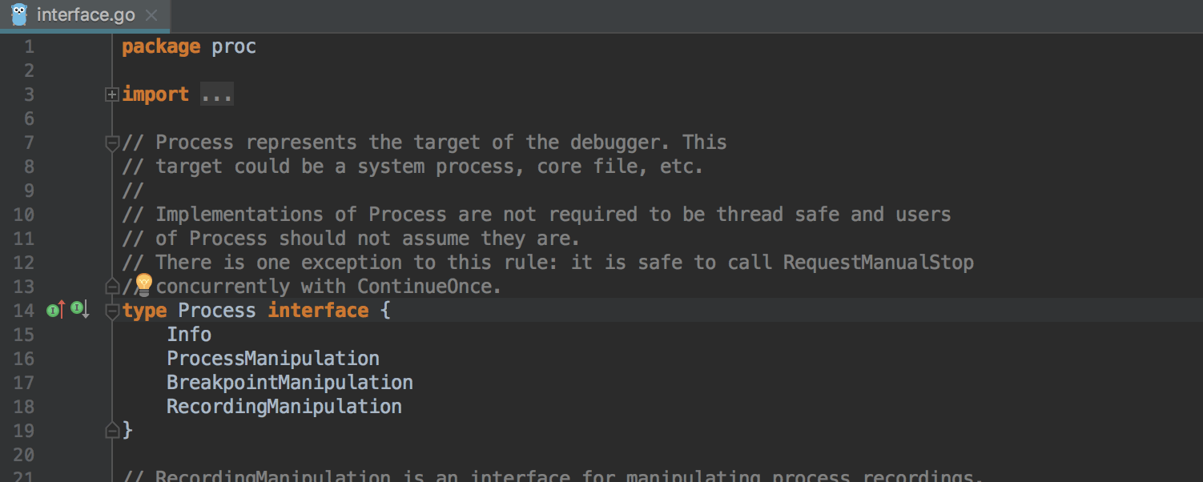This screenshot has height=482, width=1203.
Task: Click line number 10 in the gutter
Action: click(x=24, y=215)
